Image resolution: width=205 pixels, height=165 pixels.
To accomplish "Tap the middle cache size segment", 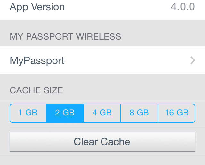I will (102, 113).
